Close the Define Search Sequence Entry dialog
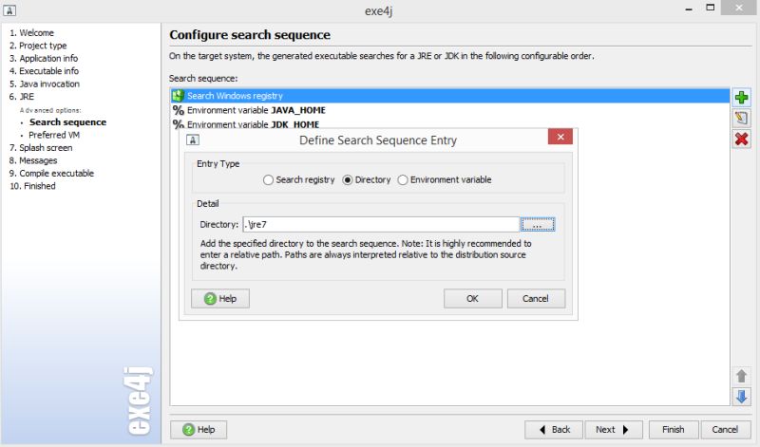The image size is (760, 447). [560, 137]
